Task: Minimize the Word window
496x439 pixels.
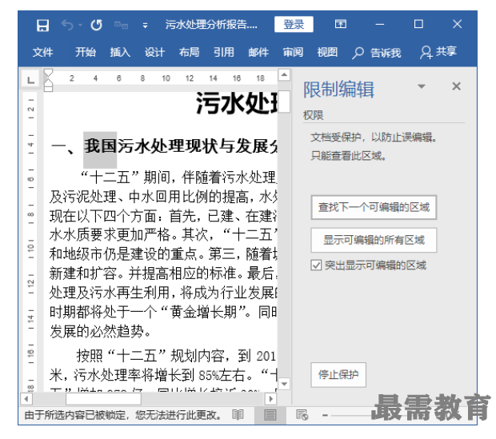Action: point(379,24)
